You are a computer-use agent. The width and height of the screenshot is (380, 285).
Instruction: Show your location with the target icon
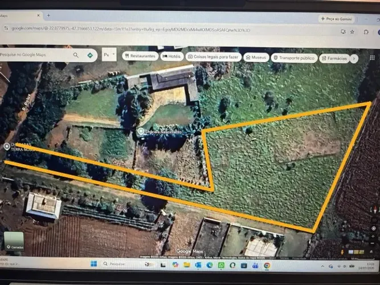coord(374,228)
